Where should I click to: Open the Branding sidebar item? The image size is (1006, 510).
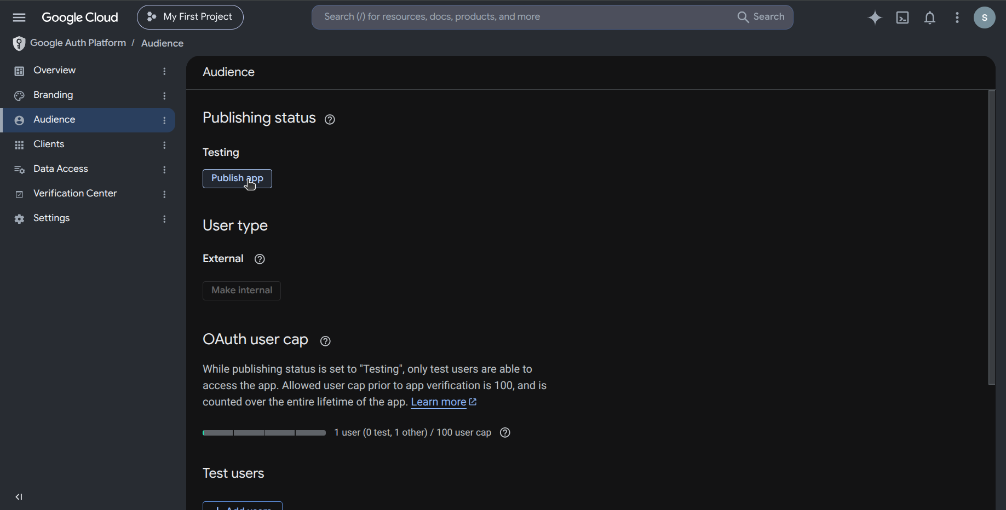coord(88,95)
